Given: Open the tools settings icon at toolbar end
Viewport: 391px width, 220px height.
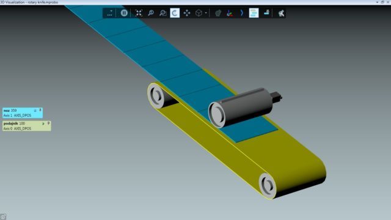Looking at the screenshot, I should tap(281, 13).
